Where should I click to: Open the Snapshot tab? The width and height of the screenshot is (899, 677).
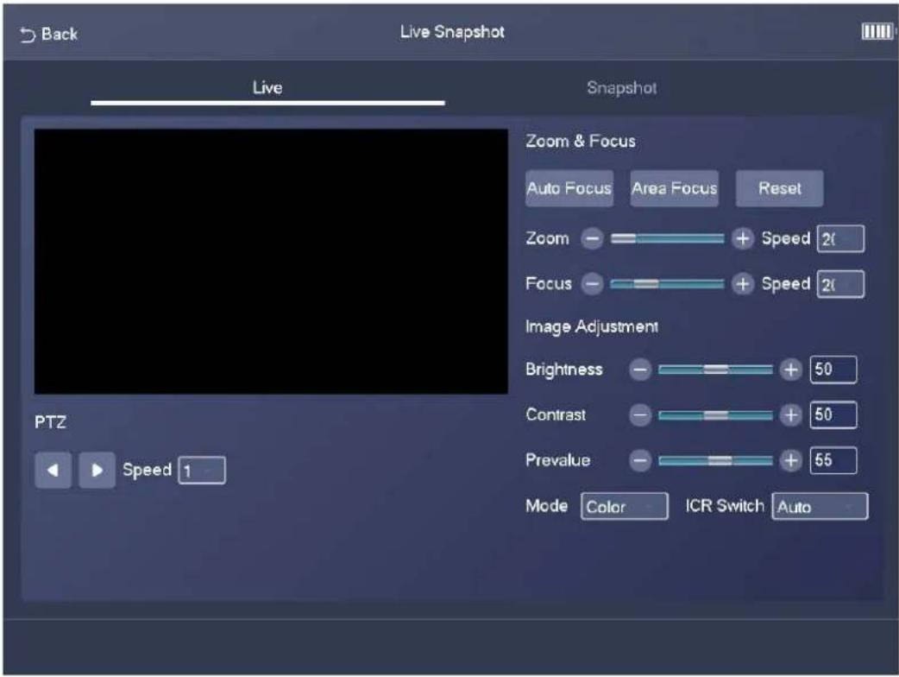(621, 88)
